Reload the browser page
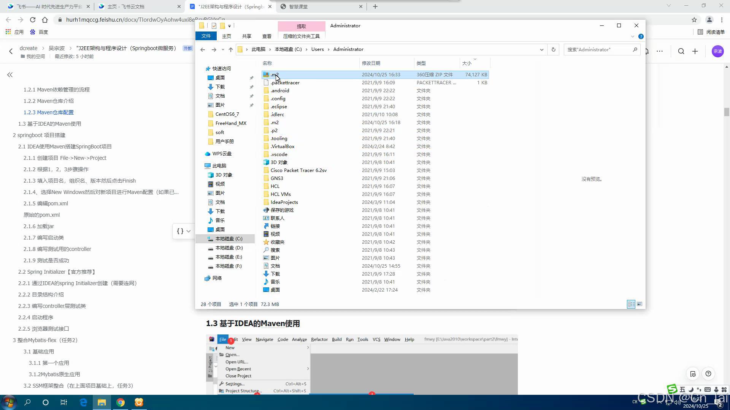 point(33,20)
